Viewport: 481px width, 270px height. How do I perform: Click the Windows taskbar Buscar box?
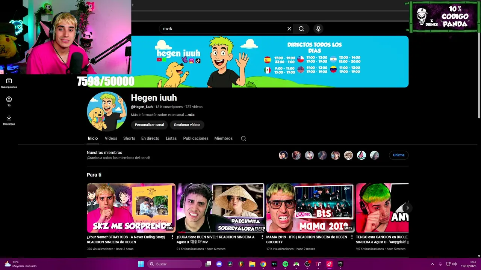point(175,264)
